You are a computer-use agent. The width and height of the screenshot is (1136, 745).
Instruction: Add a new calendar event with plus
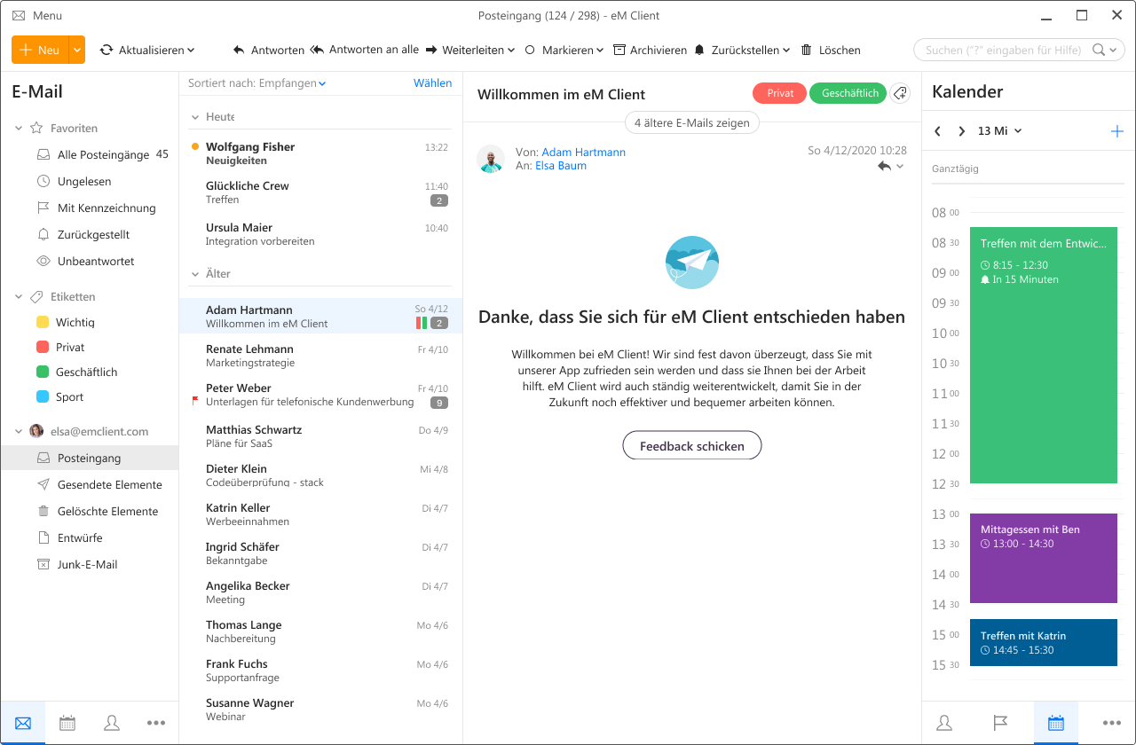pyautogui.click(x=1116, y=131)
